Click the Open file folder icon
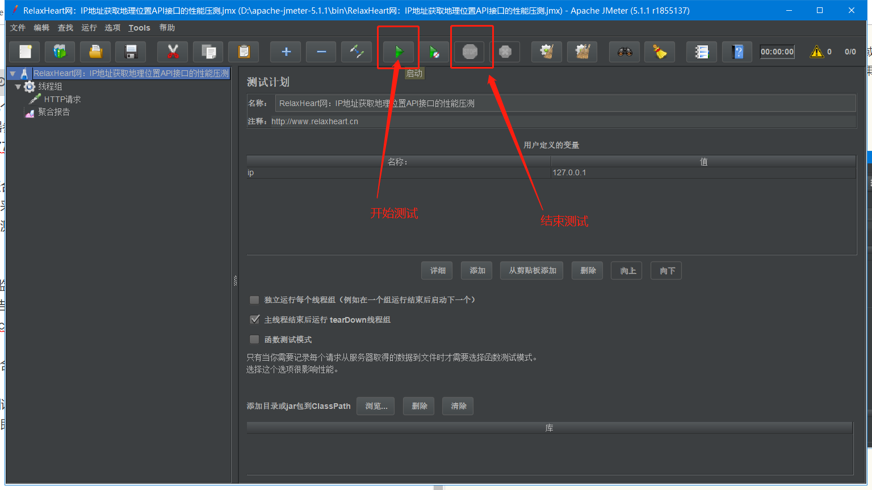Screen dimensions: 872x490 pyautogui.click(x=95, y=52)
